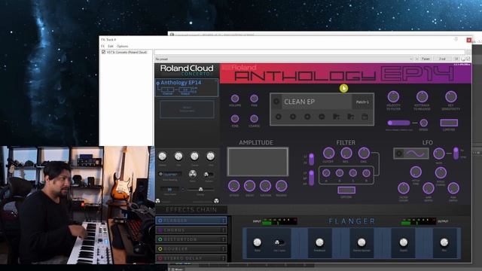Open the Options menu
The height and width of the screenshot is (271, 482).
coord(122,46)
